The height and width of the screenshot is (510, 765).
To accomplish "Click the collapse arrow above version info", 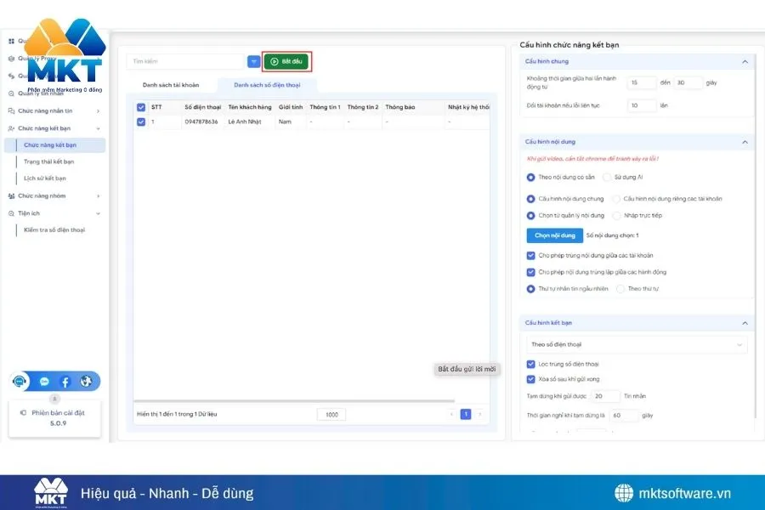I will tap(54, 398).
